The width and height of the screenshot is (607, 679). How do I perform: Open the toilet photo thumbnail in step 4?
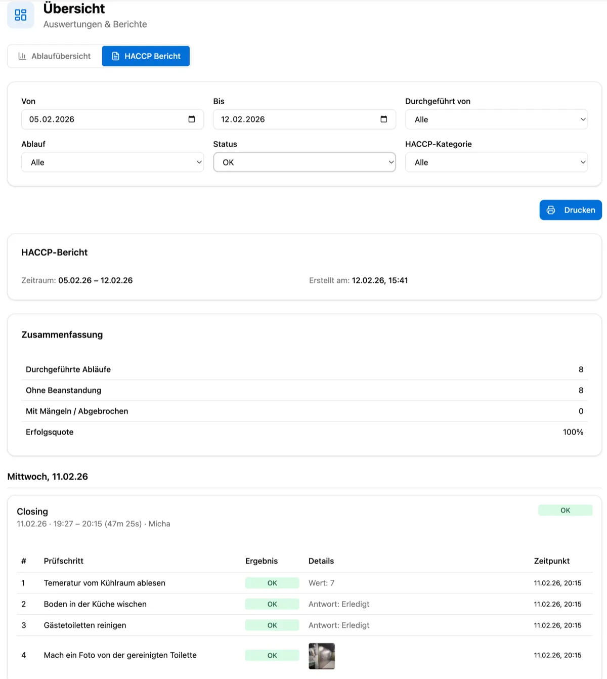[x=321, y=656]
